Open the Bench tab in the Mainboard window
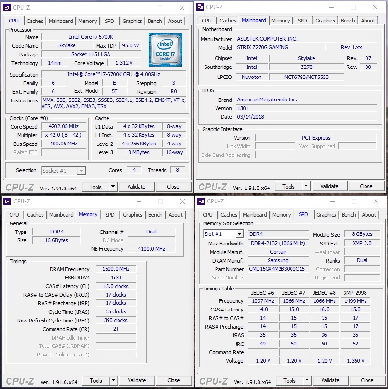This screenshot has height=389, width=388. point(347,21)
